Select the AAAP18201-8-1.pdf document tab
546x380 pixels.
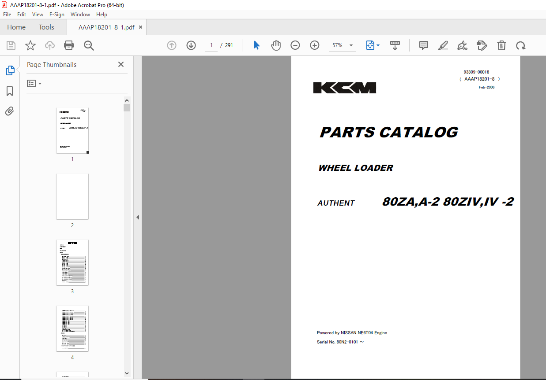106,27
